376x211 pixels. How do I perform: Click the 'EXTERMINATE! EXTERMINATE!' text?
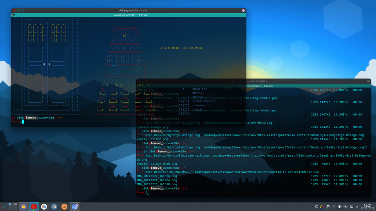(181, 48)
